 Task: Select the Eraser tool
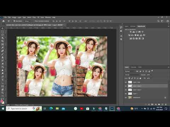(2, 64)
